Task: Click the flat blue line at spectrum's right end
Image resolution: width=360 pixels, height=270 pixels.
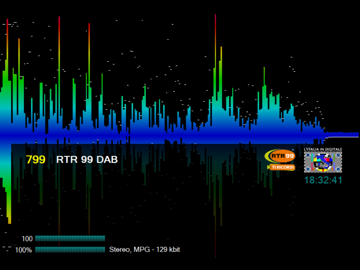Action: coord(342,135)
